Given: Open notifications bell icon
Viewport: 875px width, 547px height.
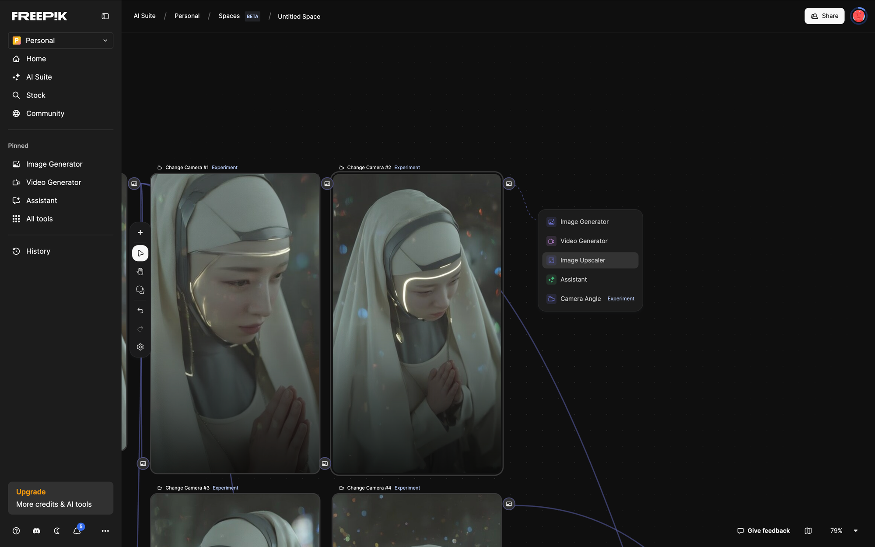Looking at the screenshot, I should pos(77,531).
